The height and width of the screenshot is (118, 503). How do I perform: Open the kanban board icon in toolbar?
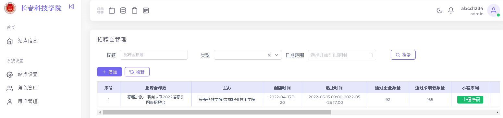(x=146, y=11)
